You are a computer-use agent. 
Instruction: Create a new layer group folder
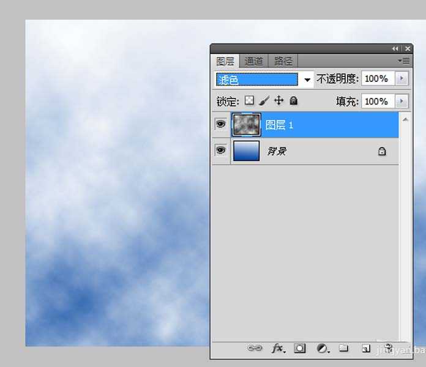point(343,348)
